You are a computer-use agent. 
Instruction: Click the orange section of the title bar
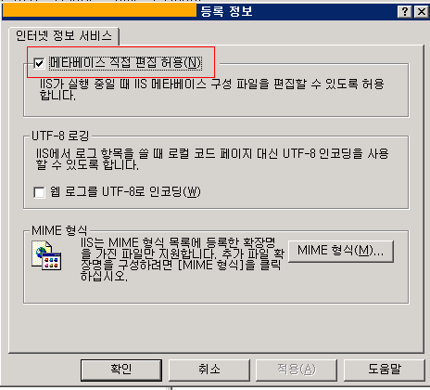99,11
